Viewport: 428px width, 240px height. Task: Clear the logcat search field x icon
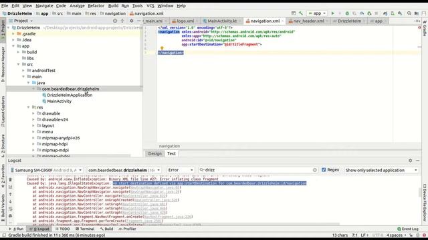pos(315,170)
